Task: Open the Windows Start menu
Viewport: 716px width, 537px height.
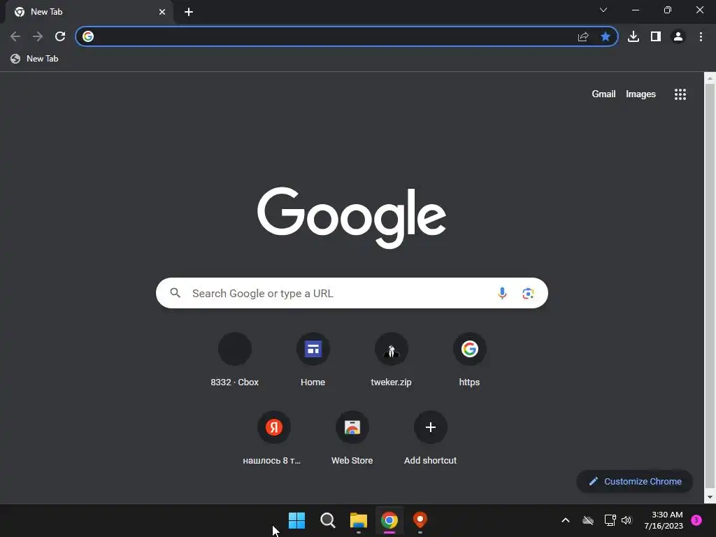Action: click(296, 520)
